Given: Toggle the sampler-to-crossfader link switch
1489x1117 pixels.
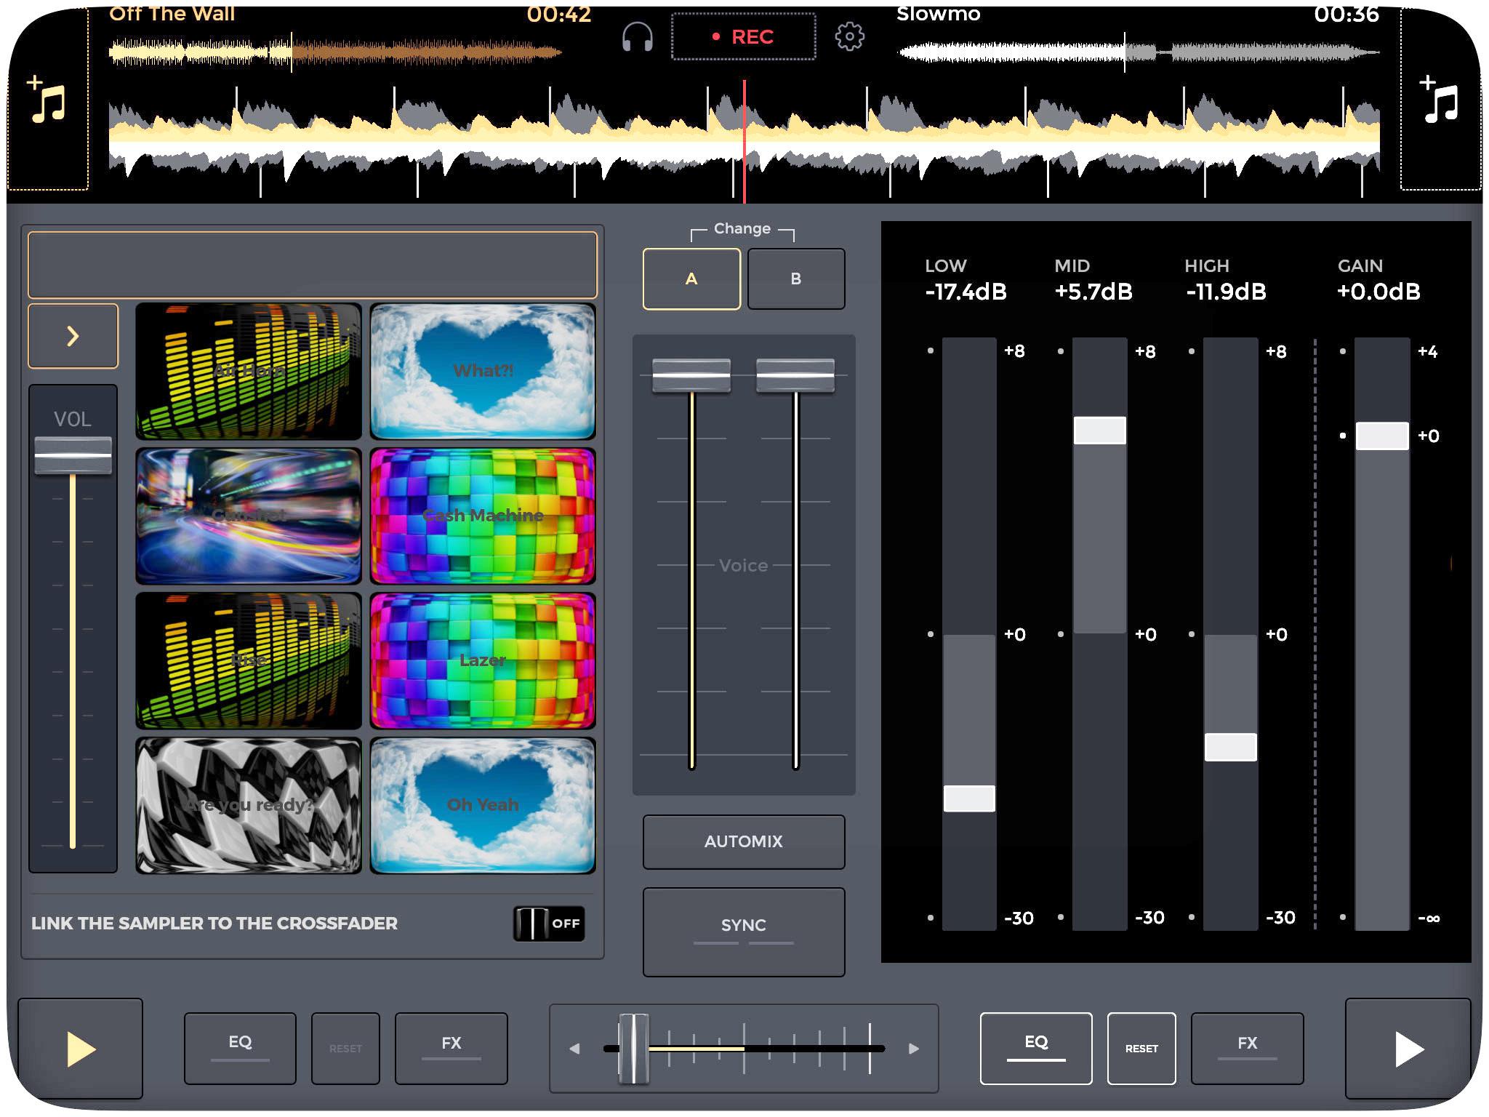Looking at the screenshot, I should click(549, 924).
